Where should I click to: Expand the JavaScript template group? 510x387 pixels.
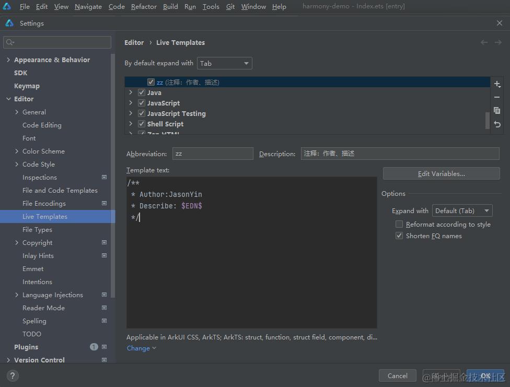pyautogui.click(x=131, y=103)
